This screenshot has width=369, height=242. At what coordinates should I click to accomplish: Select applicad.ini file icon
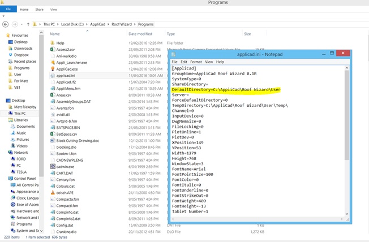tap(53, 76)
